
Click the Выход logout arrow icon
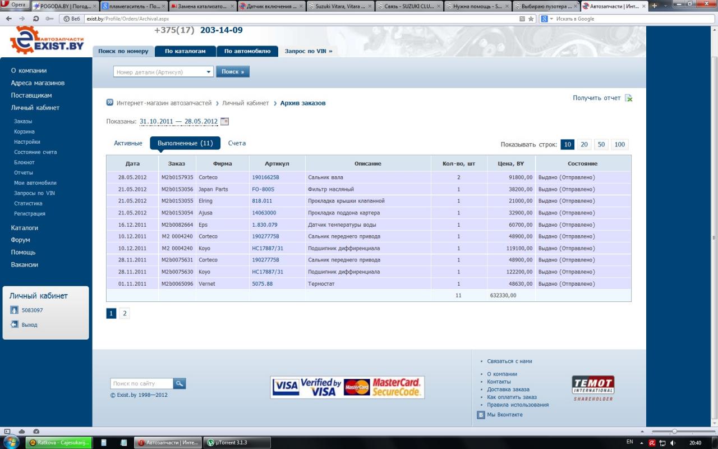pos(15,324)
